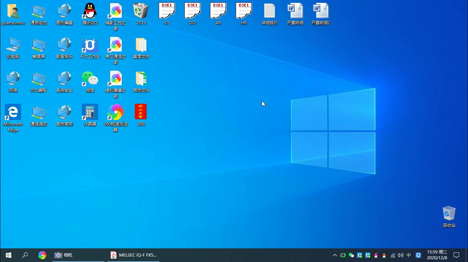Select the 开票明细 Word document
The image size is (468, 262).
pyautogui.click(x=295, y=14)
